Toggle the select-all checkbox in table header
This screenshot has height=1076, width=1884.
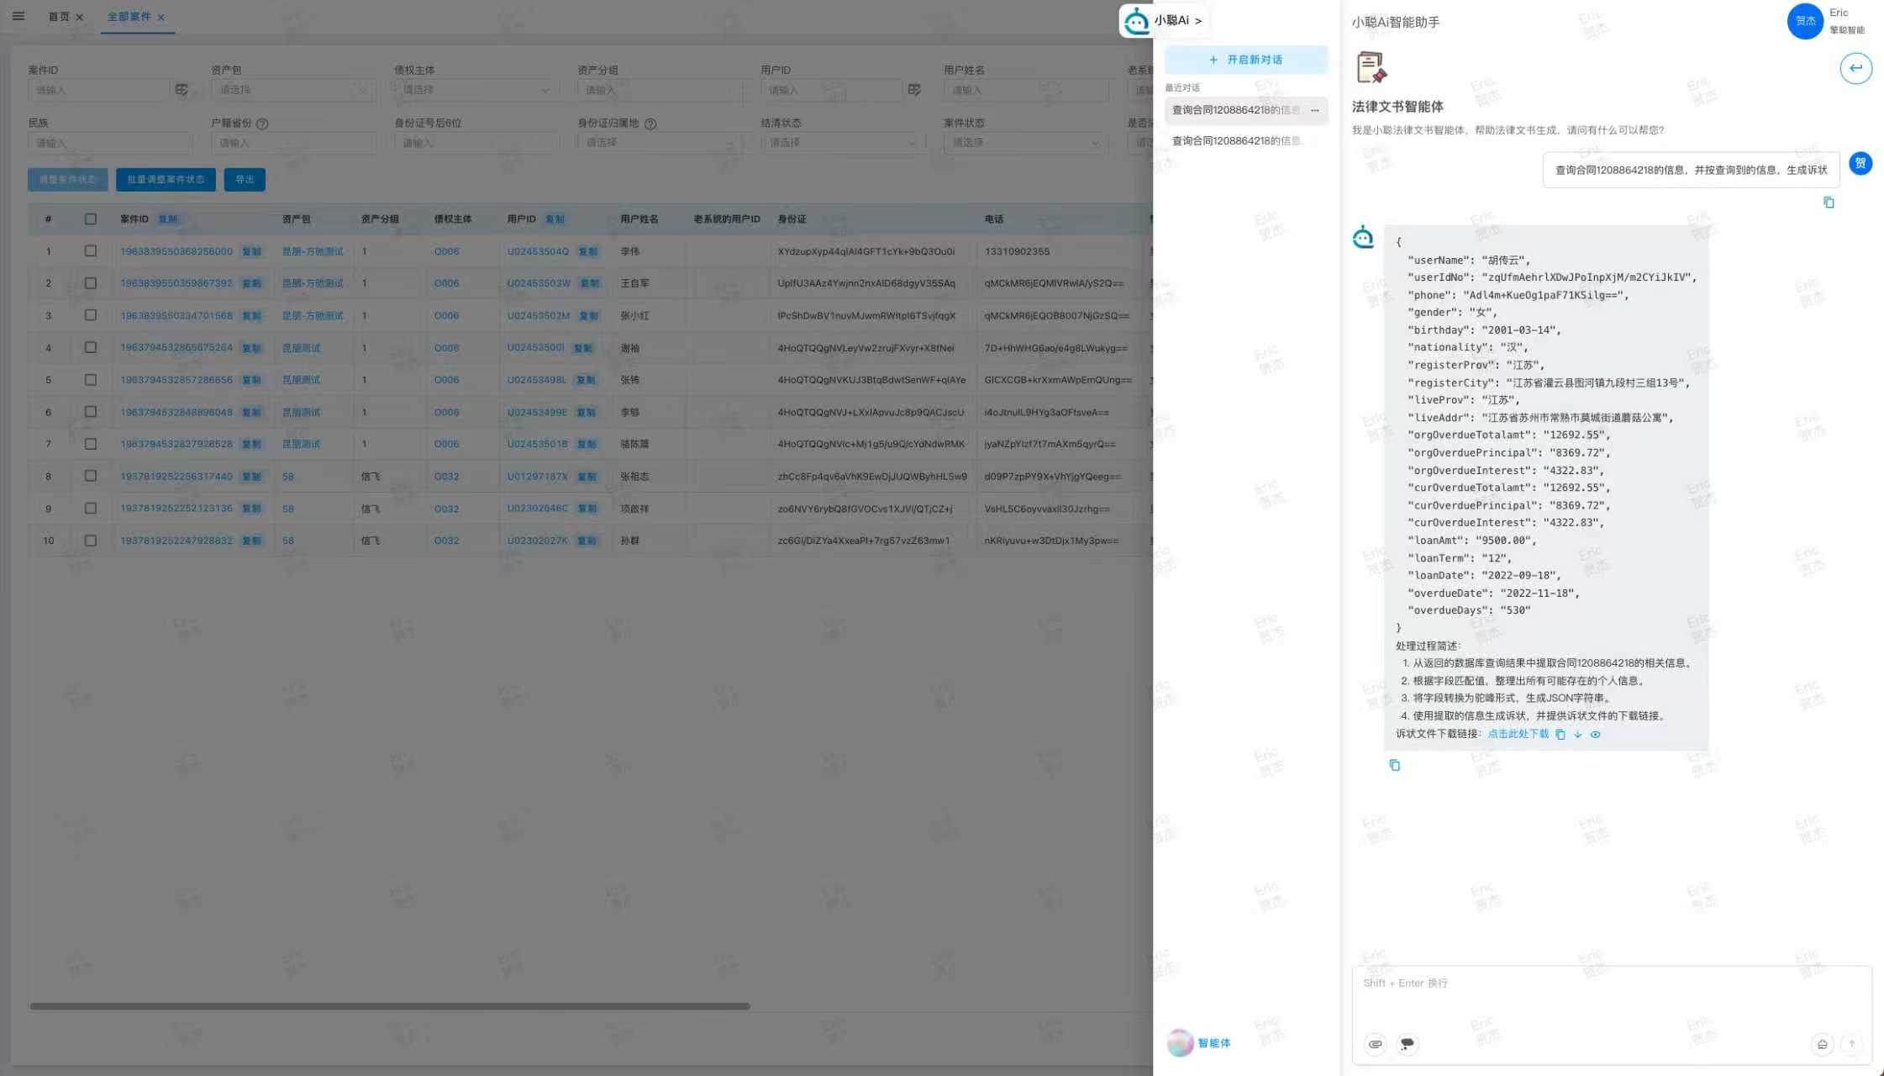point(91,219)
